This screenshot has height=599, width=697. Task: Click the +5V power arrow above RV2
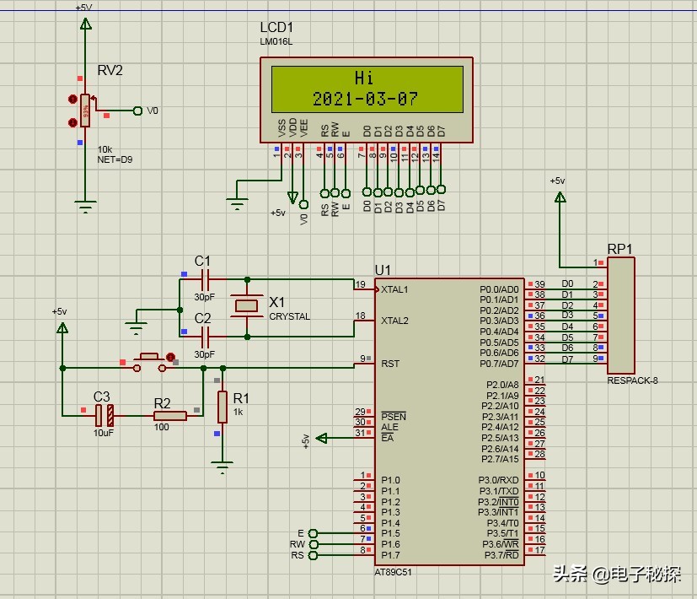[x=84, y=23]
